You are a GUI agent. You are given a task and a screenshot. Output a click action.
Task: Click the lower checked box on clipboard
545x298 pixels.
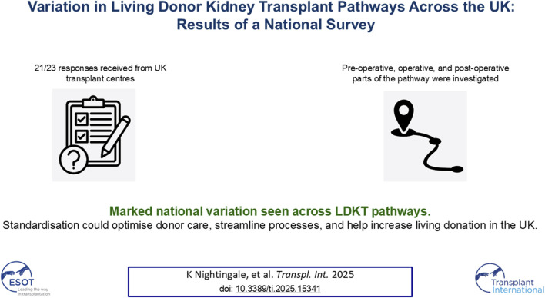82,137
